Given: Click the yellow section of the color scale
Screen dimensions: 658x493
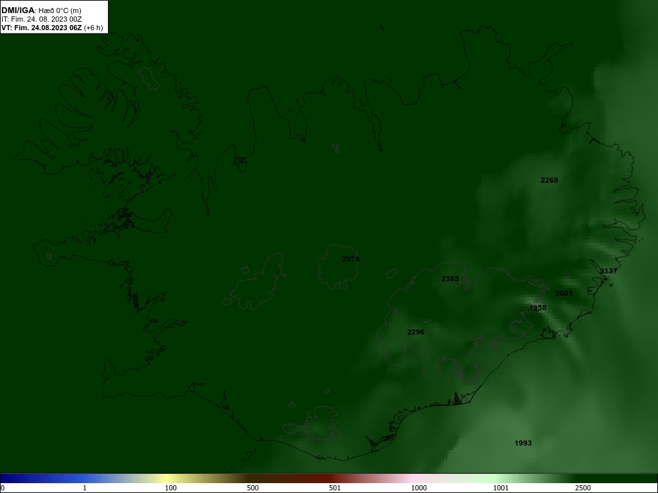Looking at the screenshot, I should pyautogui.click(x=168, y=479).
